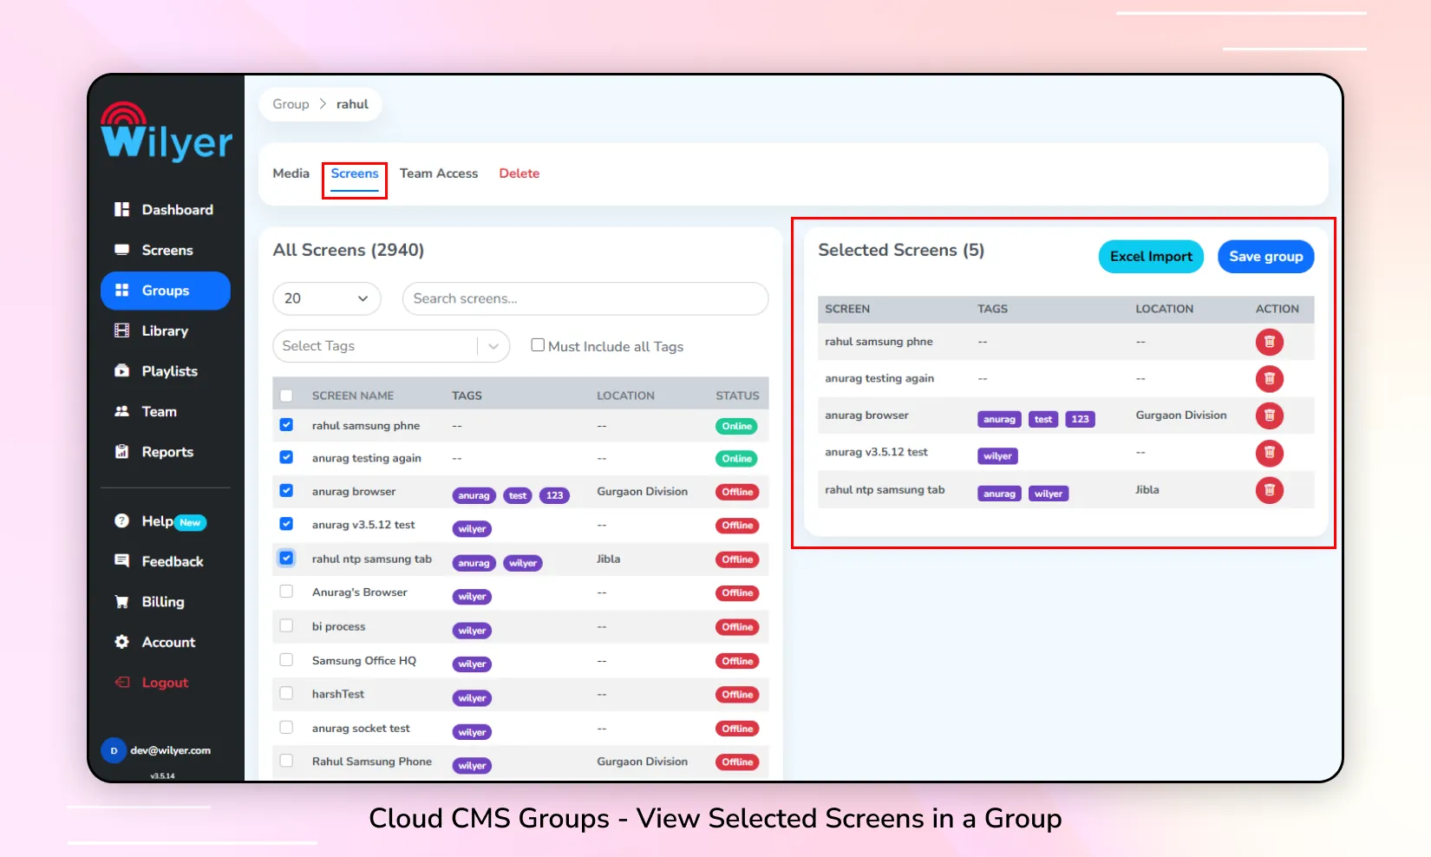The height and width of the screenshot is (857, 1431).
Task: Open the 20 rows-per-page dropdown
Action: (327, 298)
